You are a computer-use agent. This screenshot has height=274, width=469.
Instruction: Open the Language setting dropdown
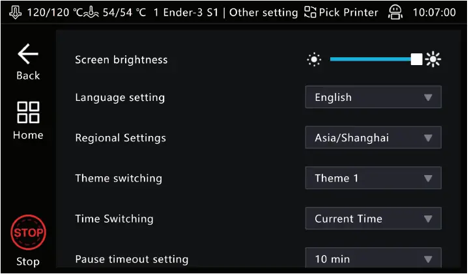[373, 98]
